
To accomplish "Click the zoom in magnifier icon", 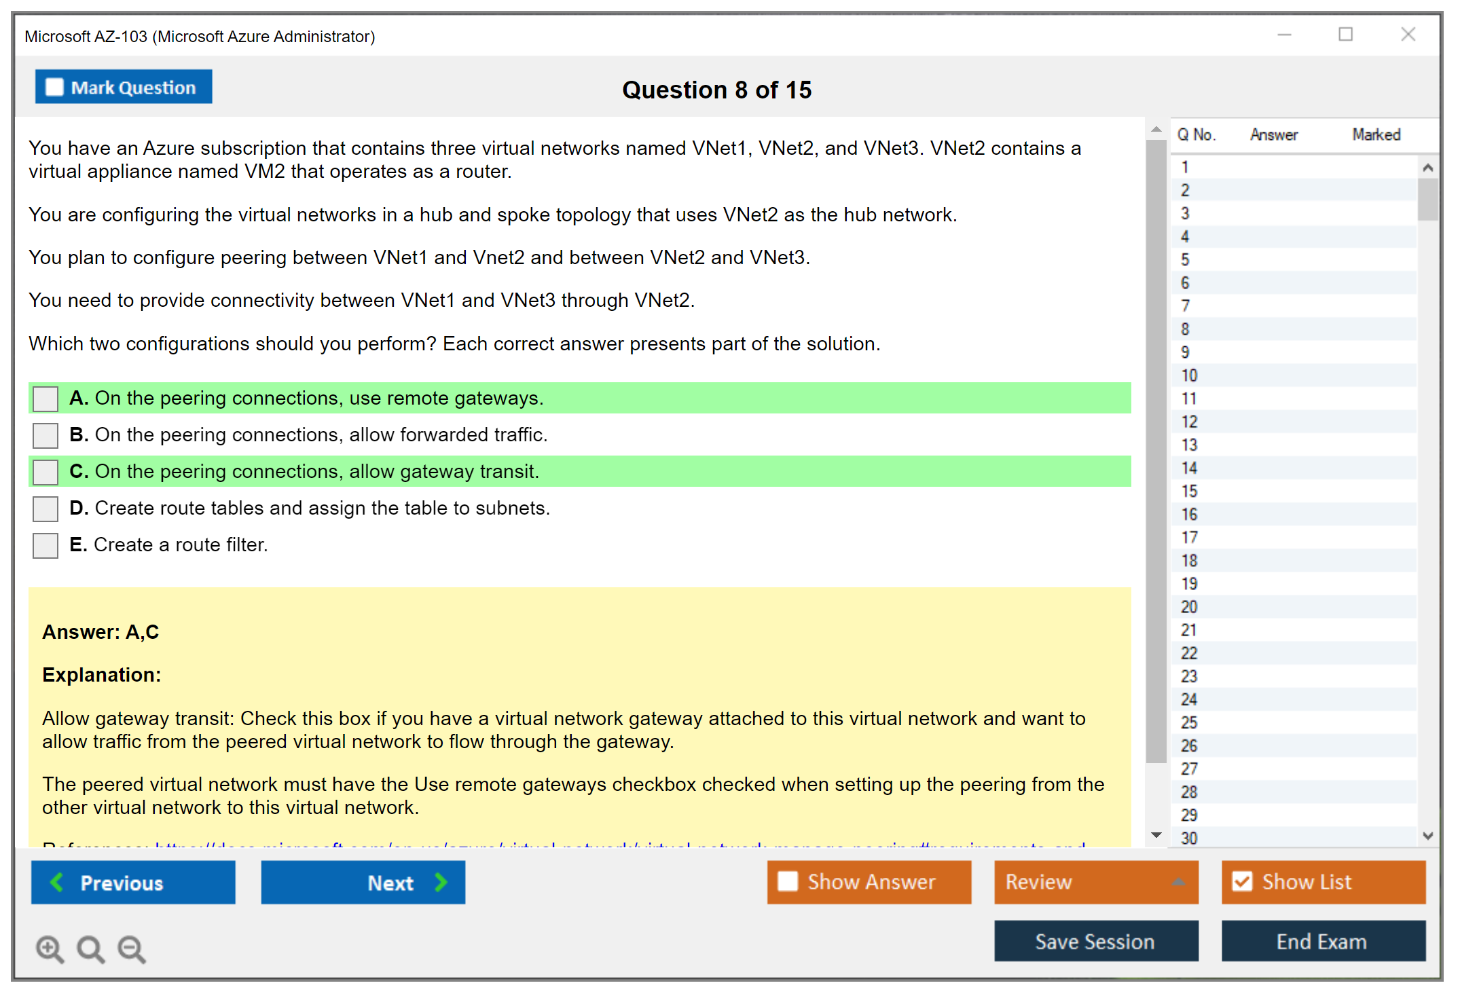I will tap(50, 948).
